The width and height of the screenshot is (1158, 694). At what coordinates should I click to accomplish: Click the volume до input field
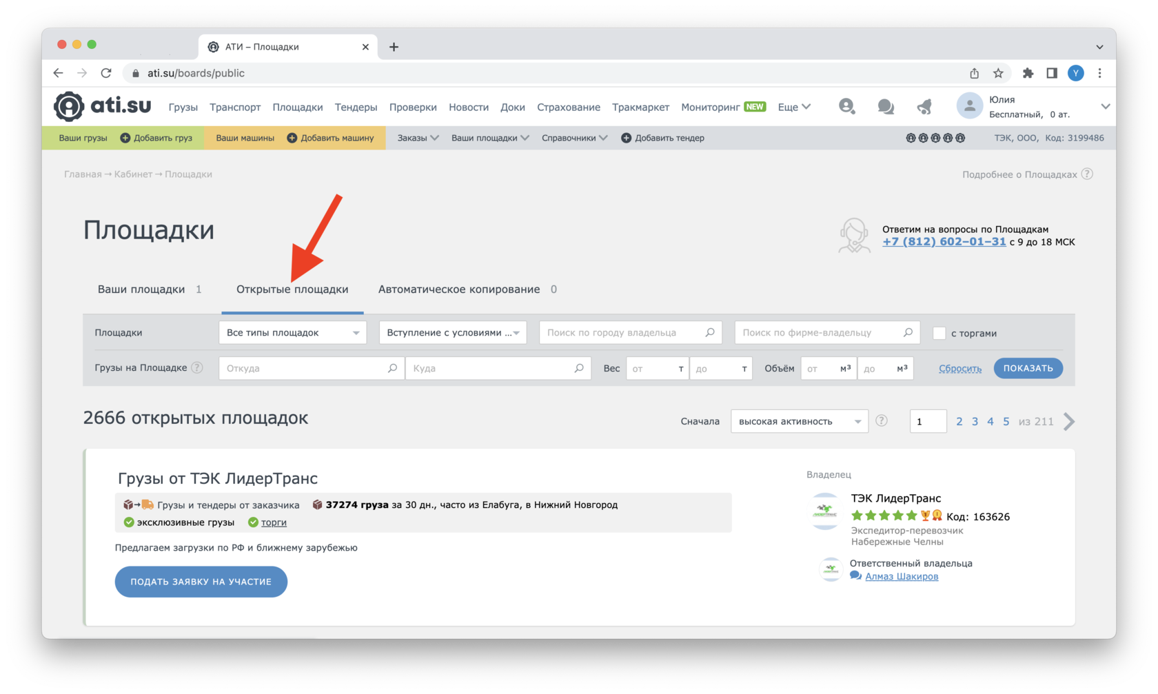point(885,368)
